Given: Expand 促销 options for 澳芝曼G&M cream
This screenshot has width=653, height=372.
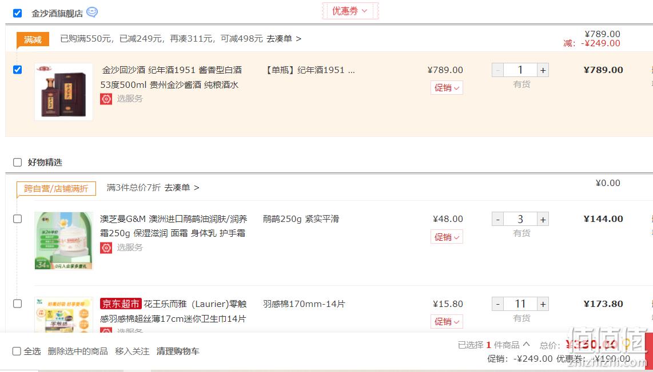Looking at the screenshot, I should coord(447,237).
